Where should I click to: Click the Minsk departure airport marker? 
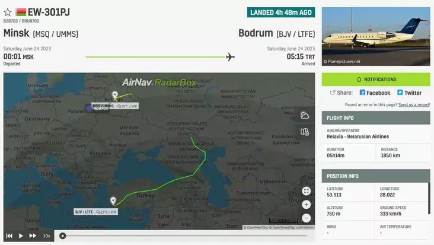pyautogui.click(x=115, y=95)
